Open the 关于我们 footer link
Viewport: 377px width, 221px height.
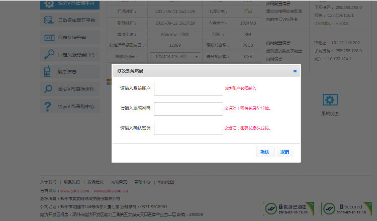[49, 182]
